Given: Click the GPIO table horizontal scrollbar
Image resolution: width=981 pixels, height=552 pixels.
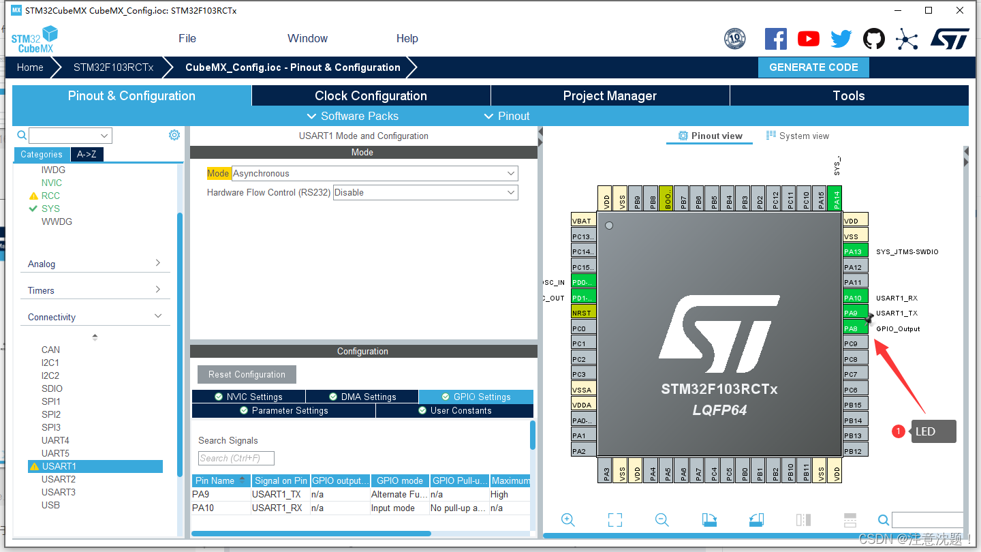Looking at the screenshot, I should (x=311, y=534).
